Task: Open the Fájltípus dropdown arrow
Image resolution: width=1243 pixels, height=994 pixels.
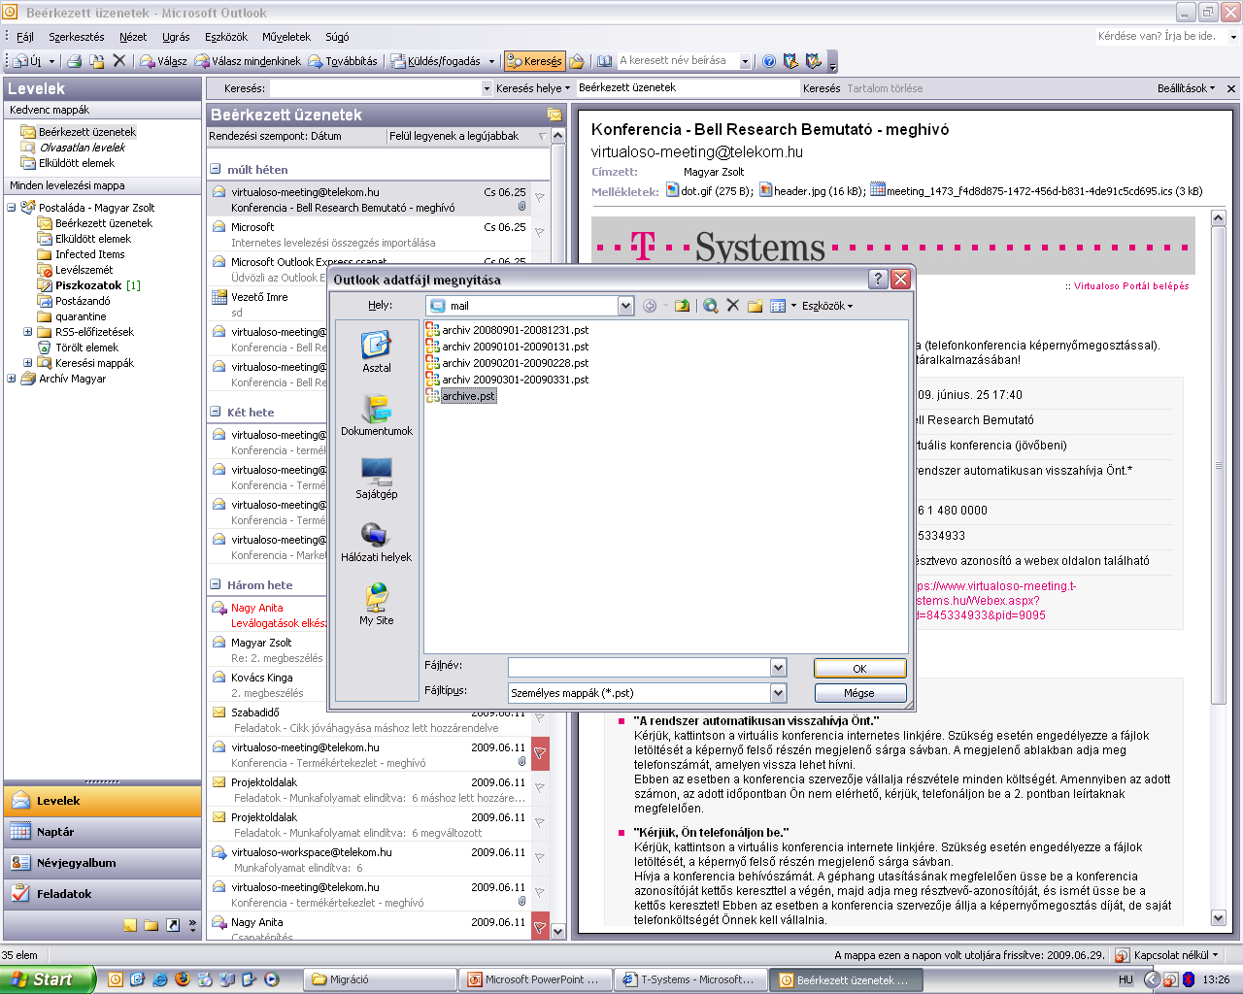Action: pyautogui.click(x=778, y=693)
